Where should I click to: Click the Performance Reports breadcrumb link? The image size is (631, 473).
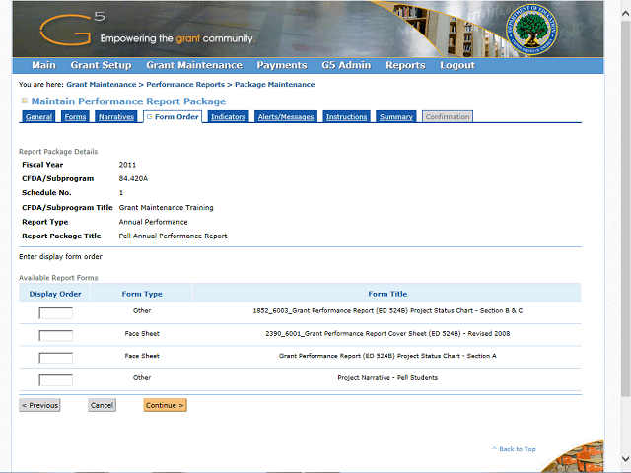(184, 85)
